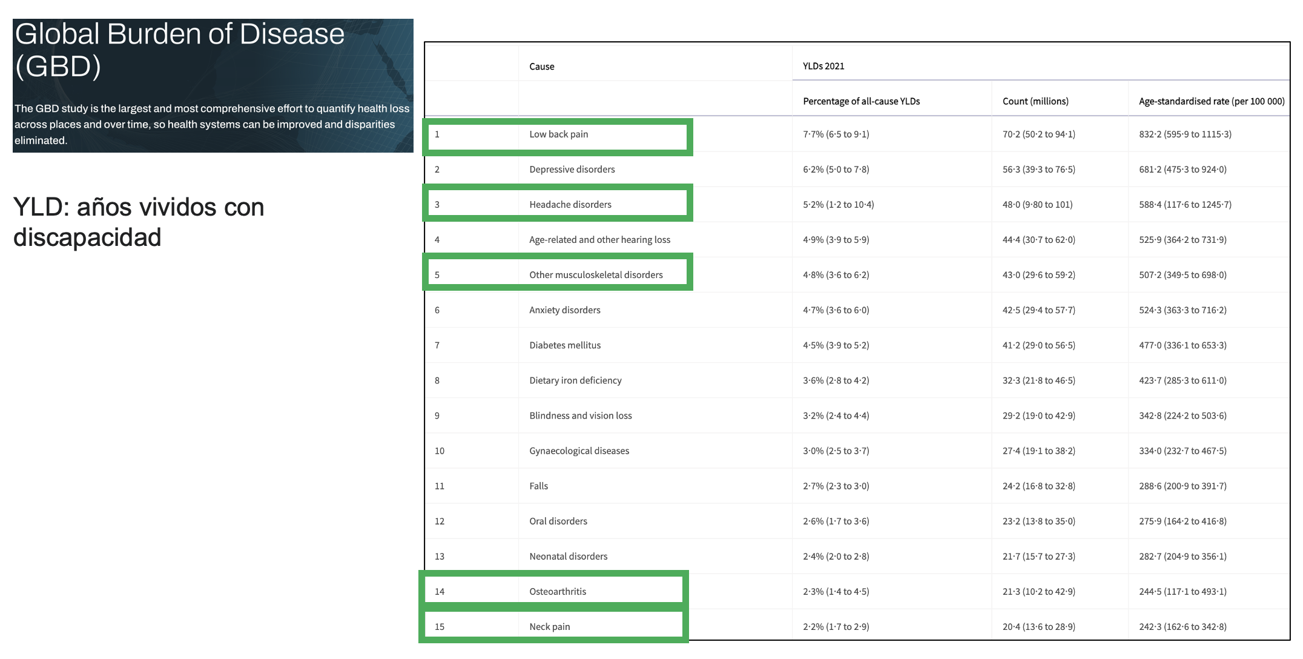Click the 'Gynaecological diseases' cell

coord(579,451)
